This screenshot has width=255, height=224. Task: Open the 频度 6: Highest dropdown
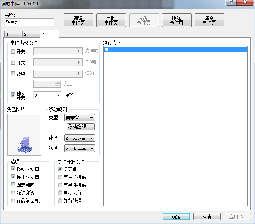(x=80, y=148)
